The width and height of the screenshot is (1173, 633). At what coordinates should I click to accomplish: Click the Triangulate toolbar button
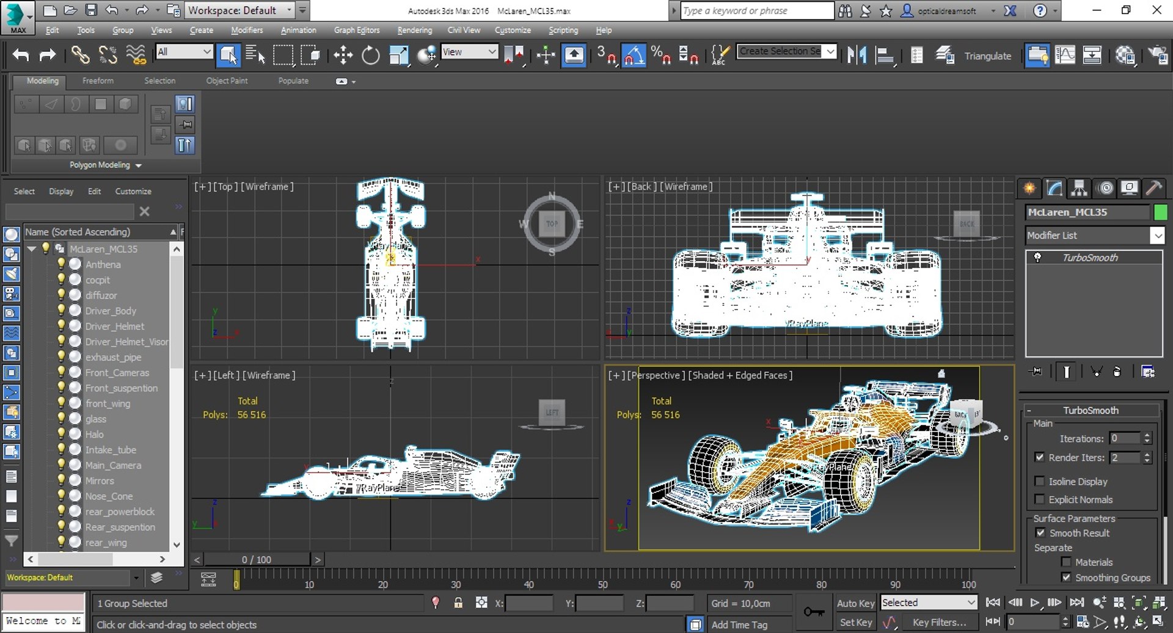(x=988, y=56)
